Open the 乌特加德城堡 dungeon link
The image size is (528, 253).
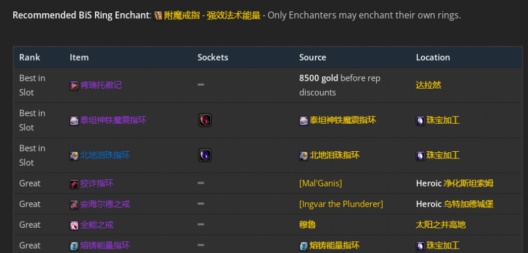(469, 204)
